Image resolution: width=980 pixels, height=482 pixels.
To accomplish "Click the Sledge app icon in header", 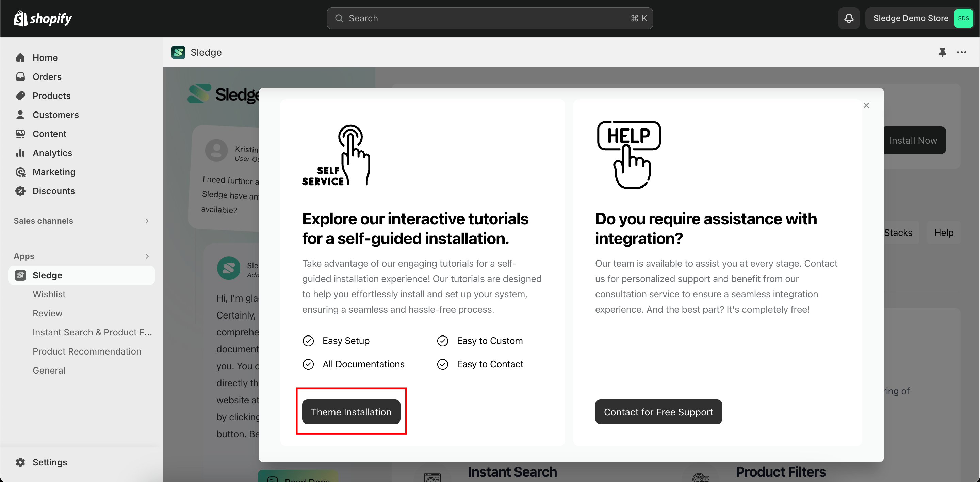I will coord(178,52).
